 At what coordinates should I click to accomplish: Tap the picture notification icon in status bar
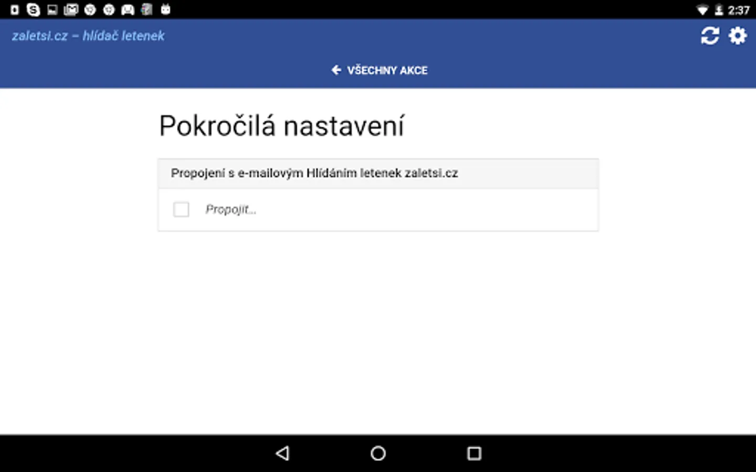pyautogui.click(x=52, y=9)
